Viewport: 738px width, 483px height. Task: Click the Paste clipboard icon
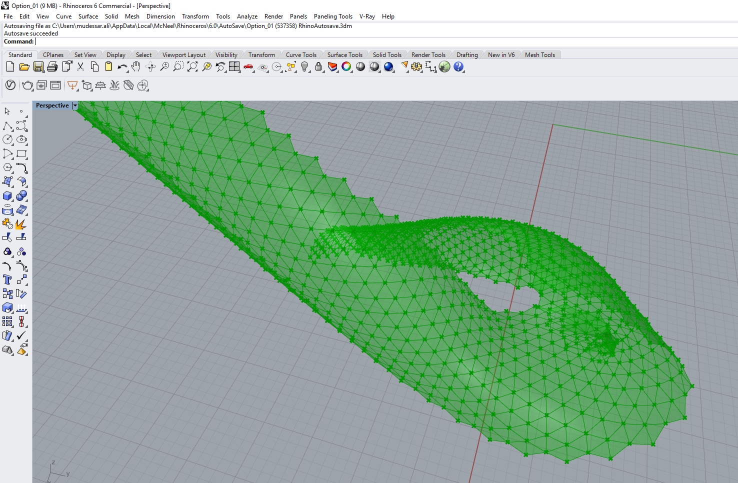(x=108, y=66)
